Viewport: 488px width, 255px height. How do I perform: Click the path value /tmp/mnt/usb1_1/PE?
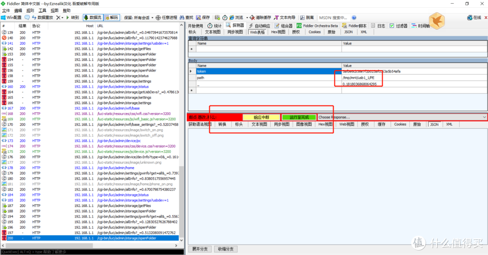(358, 78)
